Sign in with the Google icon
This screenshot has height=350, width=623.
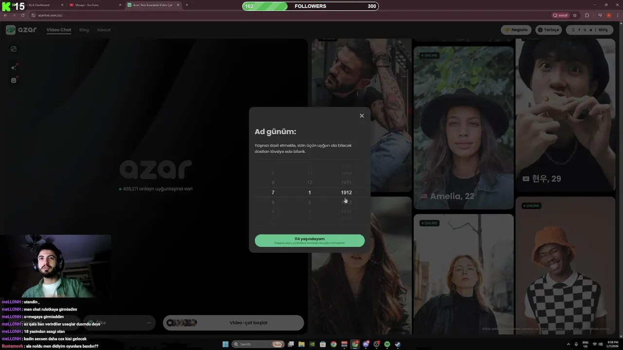point(585,30)
